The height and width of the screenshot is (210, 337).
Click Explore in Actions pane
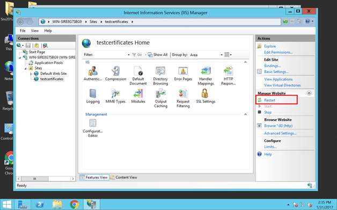270,46
